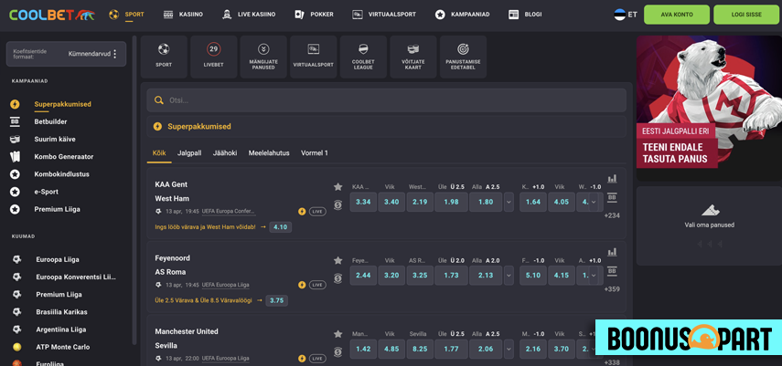Viewport: 782px width, 366px height.
Task: Click the Otsi search field
Action: 387,100
